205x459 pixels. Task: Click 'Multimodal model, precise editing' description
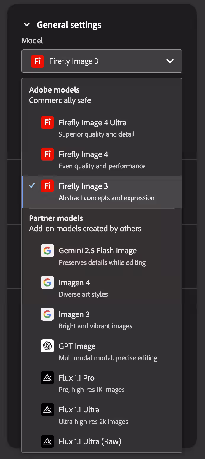[108, 358]
